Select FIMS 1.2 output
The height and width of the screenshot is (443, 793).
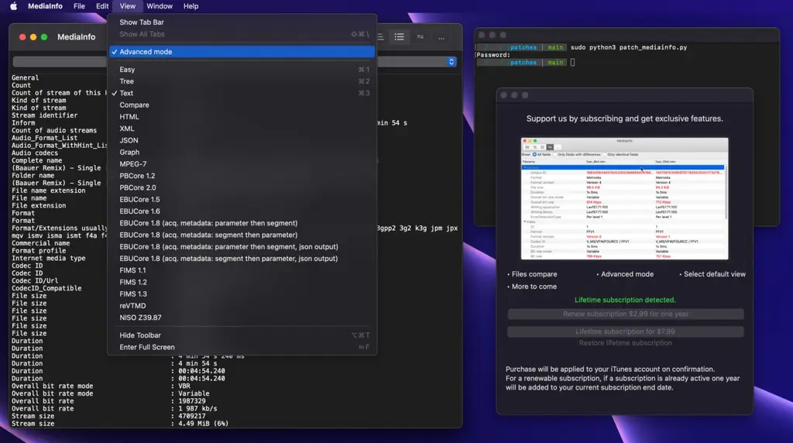click(x=242, y=282)
